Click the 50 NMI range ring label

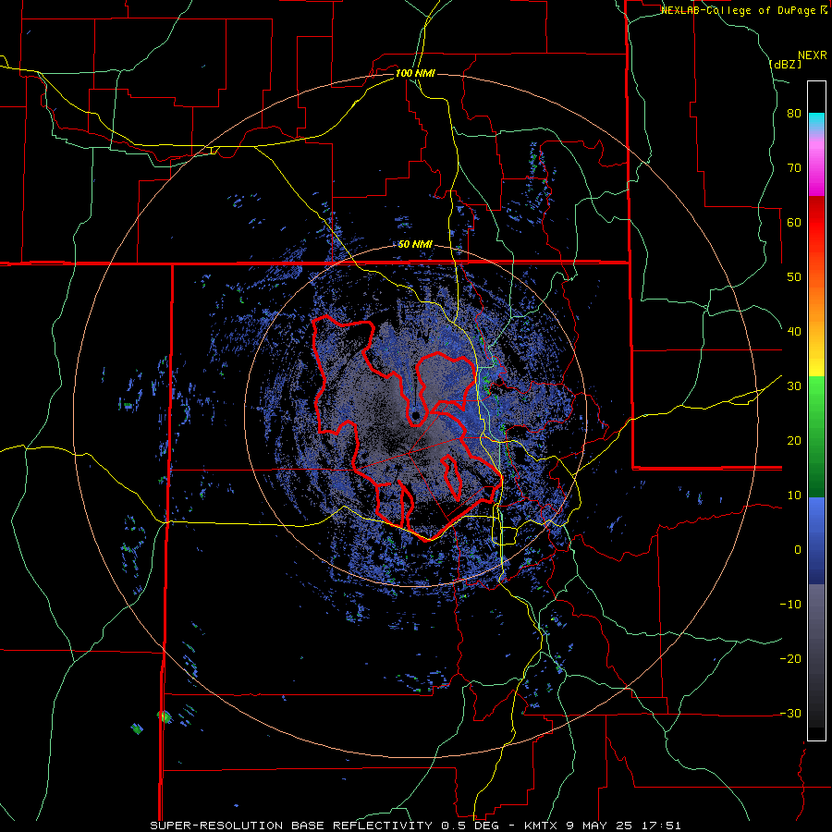(x=415, y=245)
